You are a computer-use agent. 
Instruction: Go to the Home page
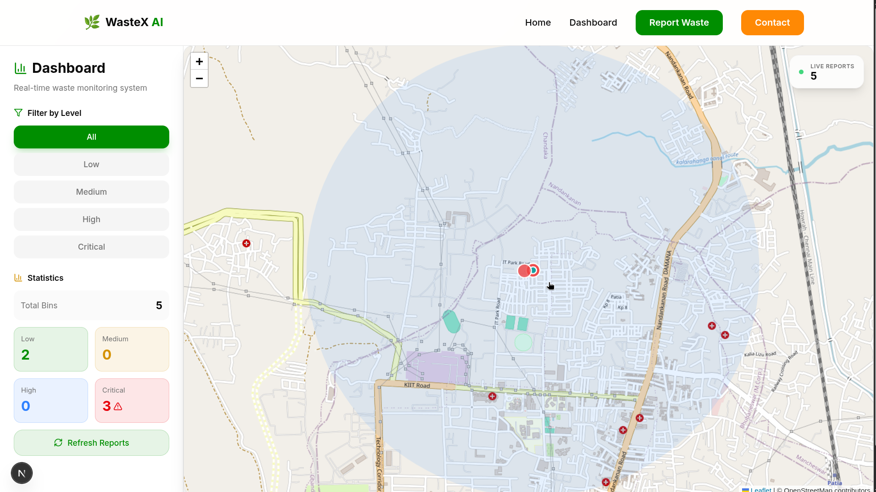[538, 22]
